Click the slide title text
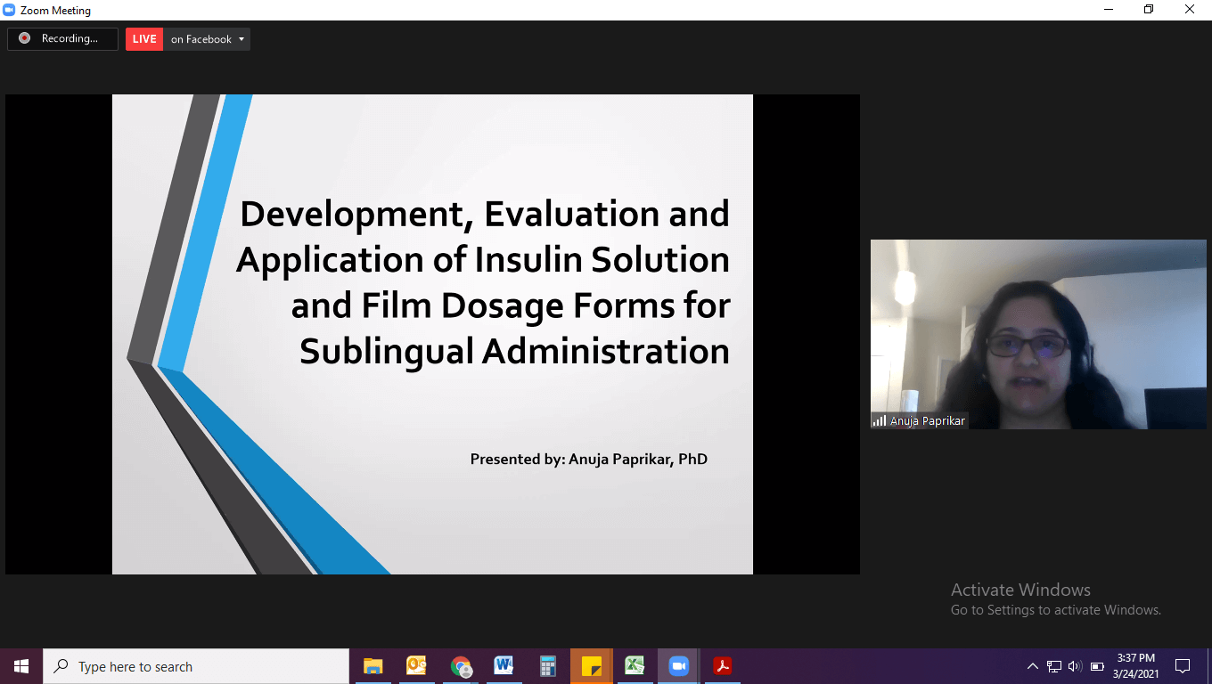This screenshot has height=684, width=1212. point(483,282)
